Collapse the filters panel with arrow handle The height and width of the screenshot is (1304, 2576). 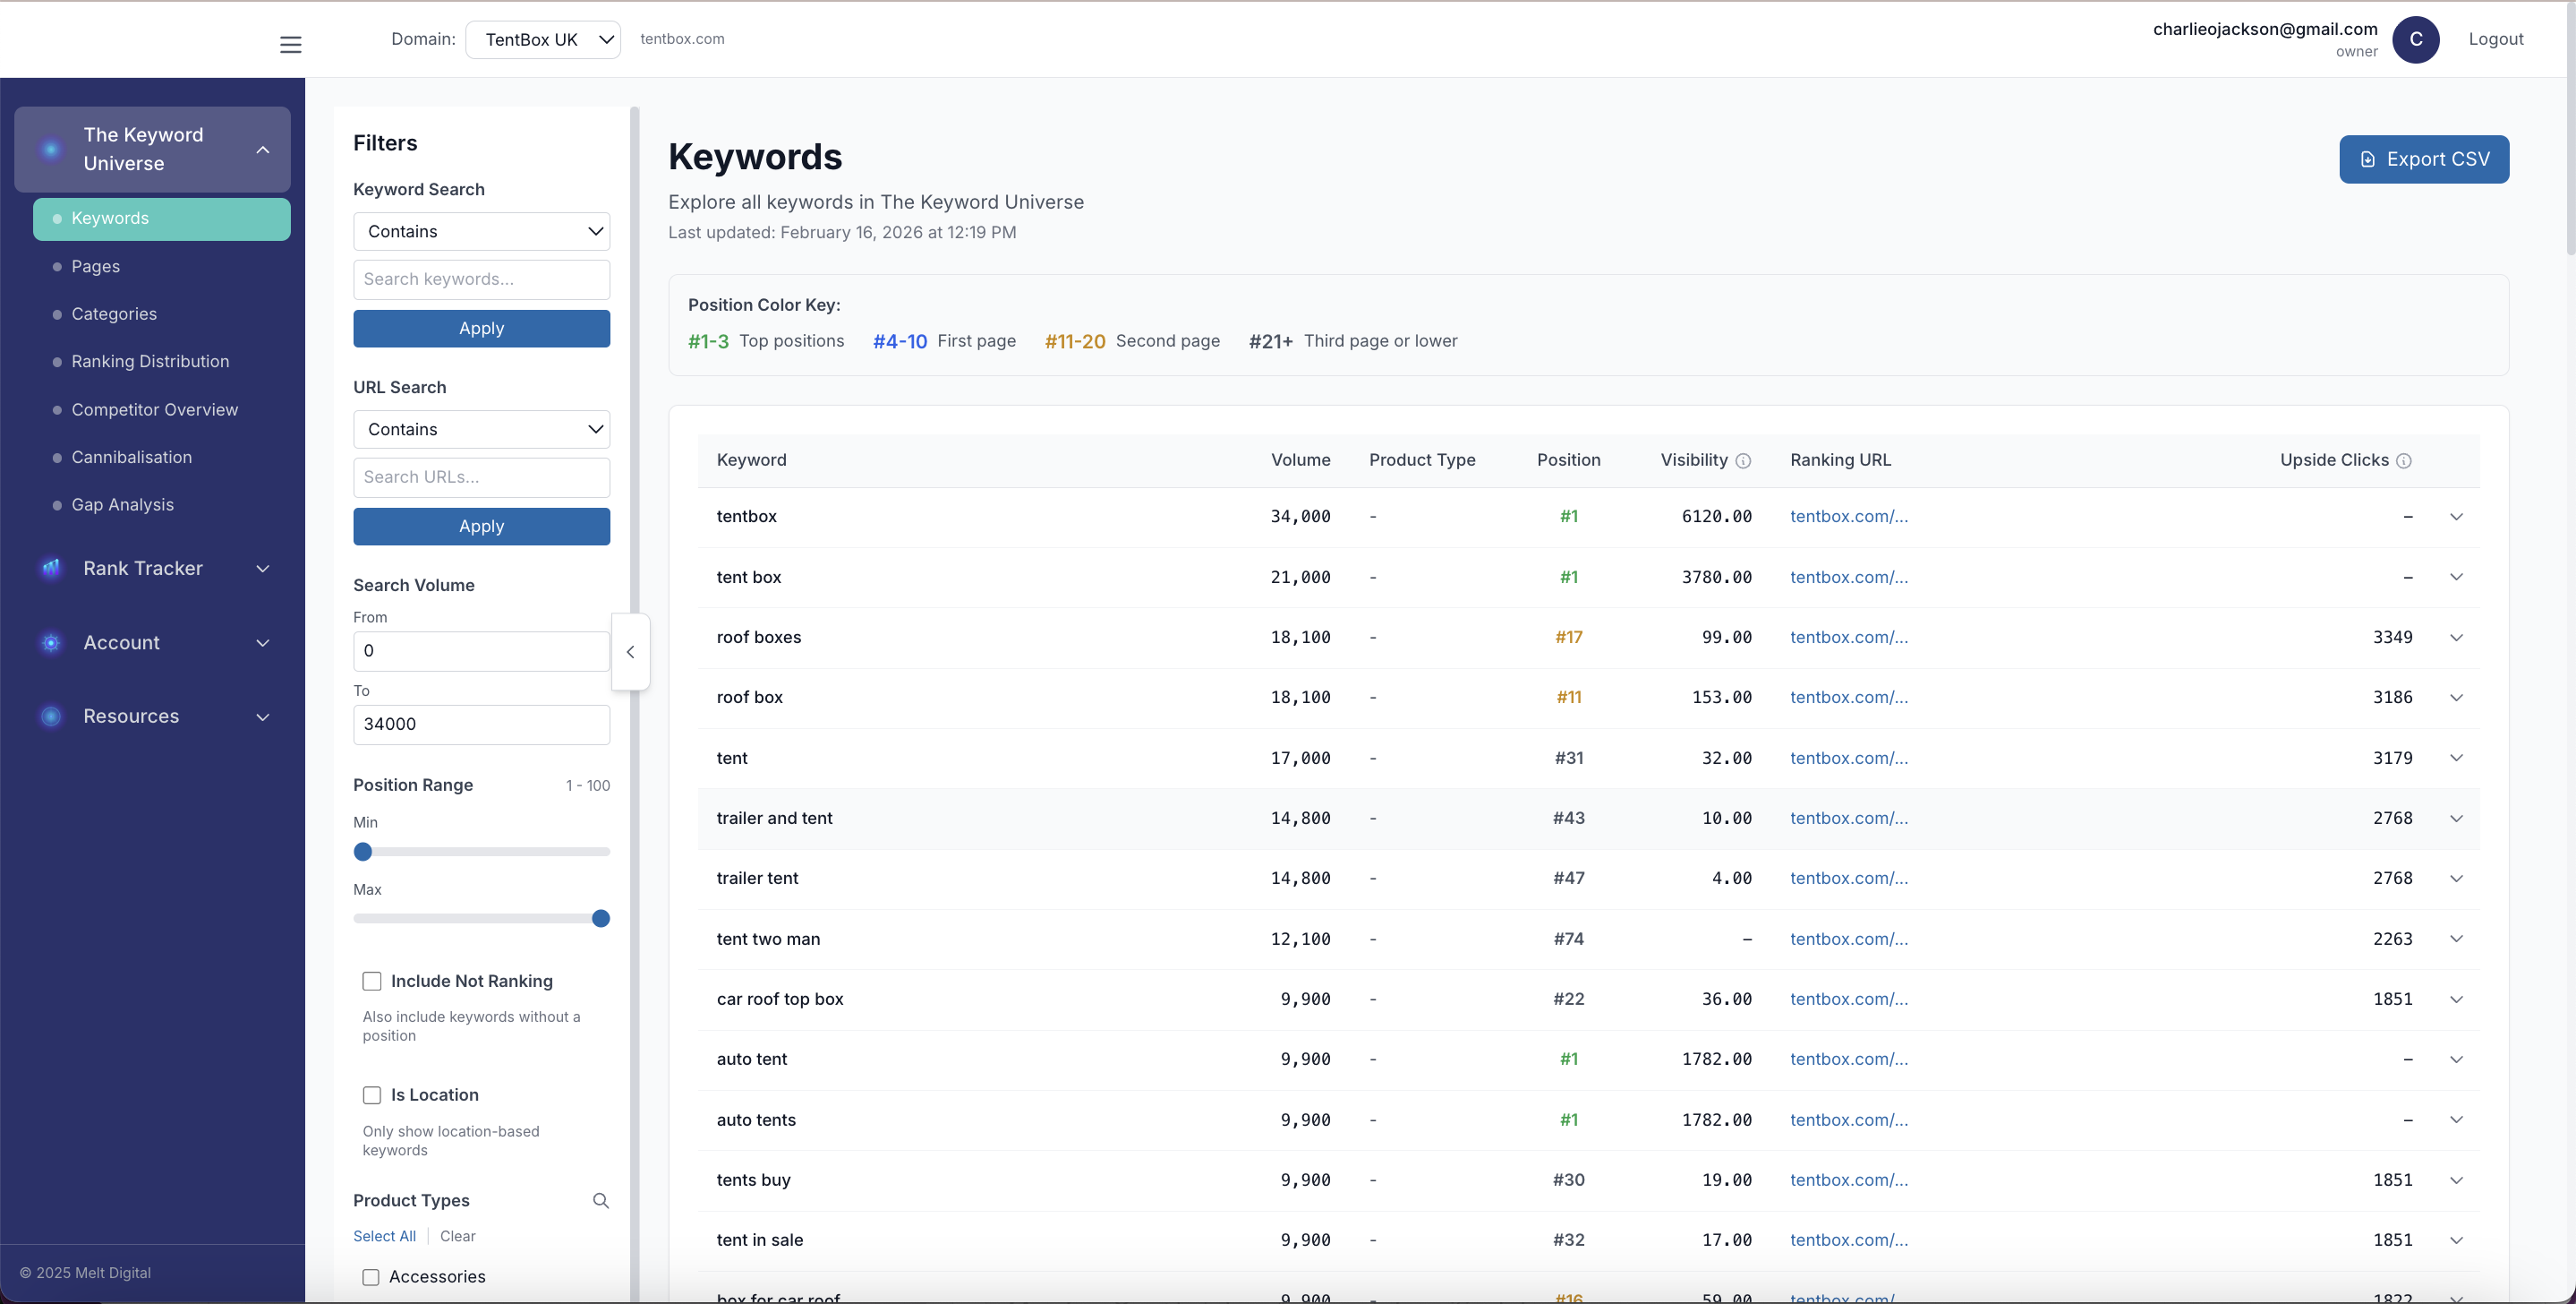click(630, 651)
